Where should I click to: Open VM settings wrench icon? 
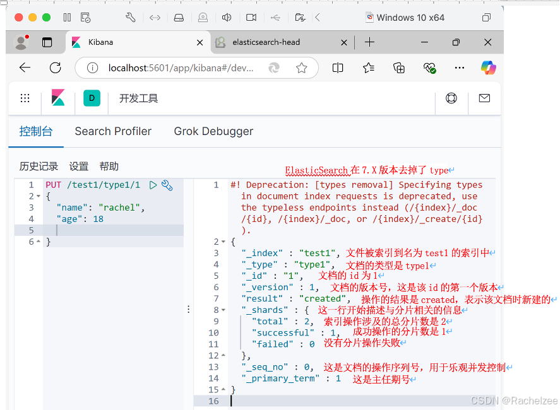tap(130, 18)
